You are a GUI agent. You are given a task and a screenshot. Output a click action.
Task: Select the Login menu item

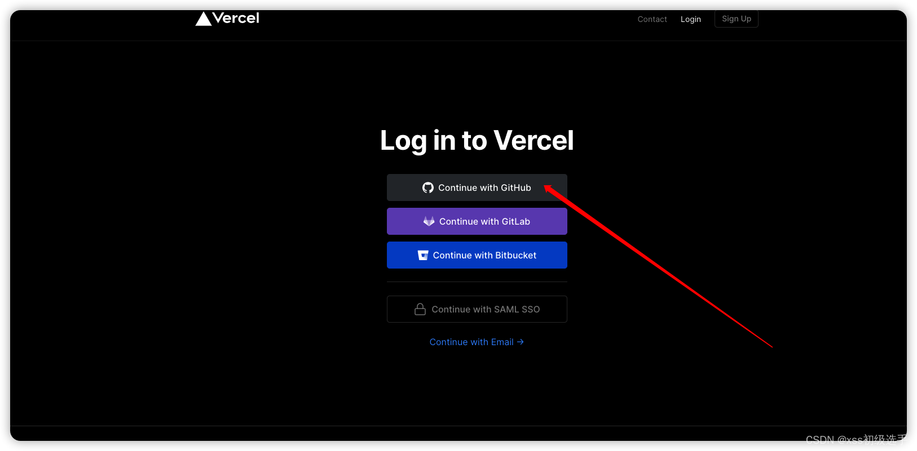(x=690, y=19)
